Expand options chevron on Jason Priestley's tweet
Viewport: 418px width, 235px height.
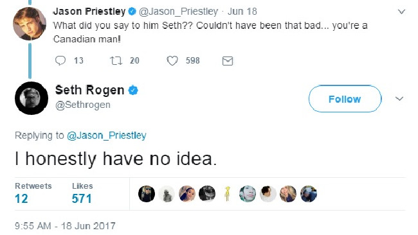[x=401, y=12]
